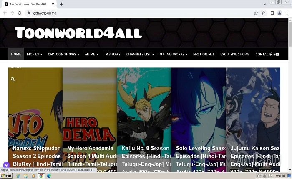Screen dimensions: 292x179
Task: Open Microsoft Edge from taskbar
Action: click(x=49, y=176)
